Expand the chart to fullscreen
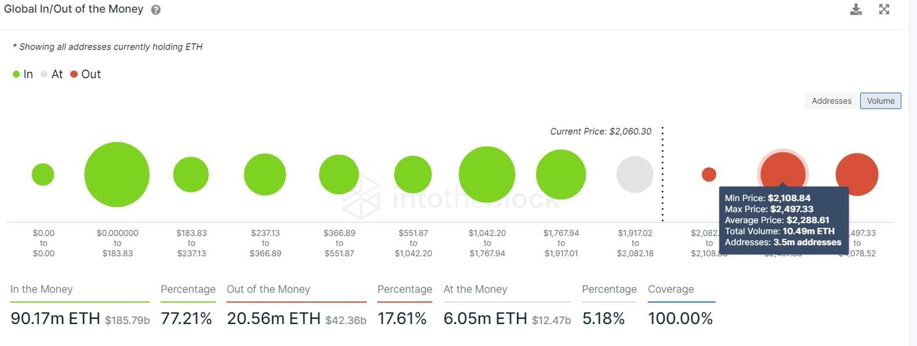Image resolution: width=917 pixels, height=346 pixels. click(884, 9)
